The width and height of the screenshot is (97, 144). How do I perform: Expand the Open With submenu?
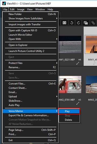pos(30,39)
